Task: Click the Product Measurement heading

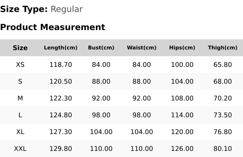Action: click(53, 27)
